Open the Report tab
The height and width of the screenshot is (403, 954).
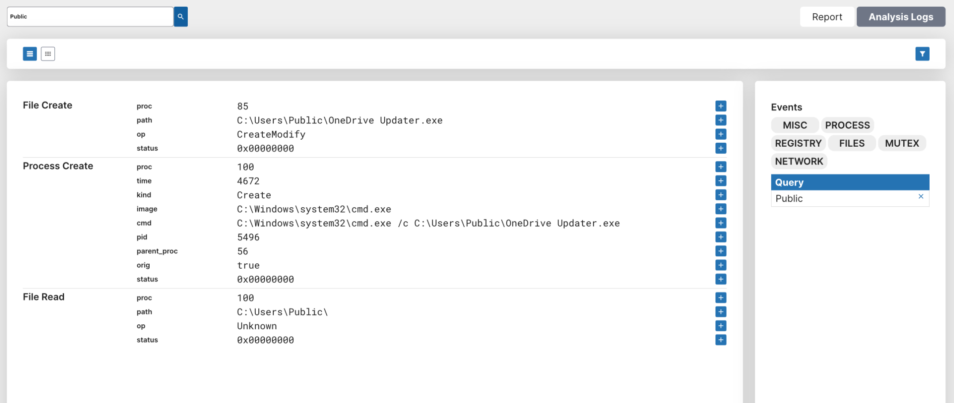coord(827,17)
